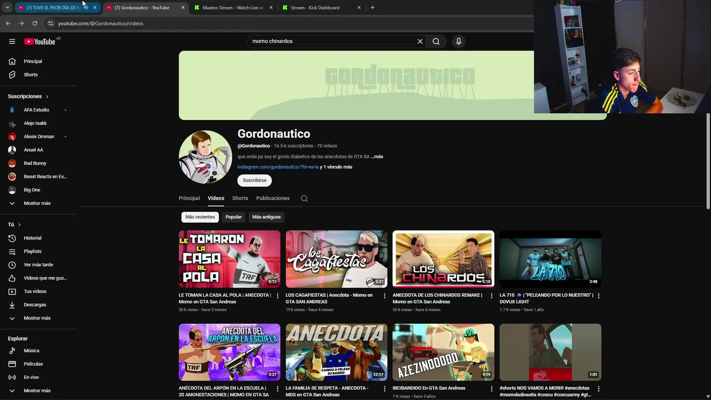Open the YouTube hamburger guide menu
This screenshot has height=400, width=711.
point(12,41)
